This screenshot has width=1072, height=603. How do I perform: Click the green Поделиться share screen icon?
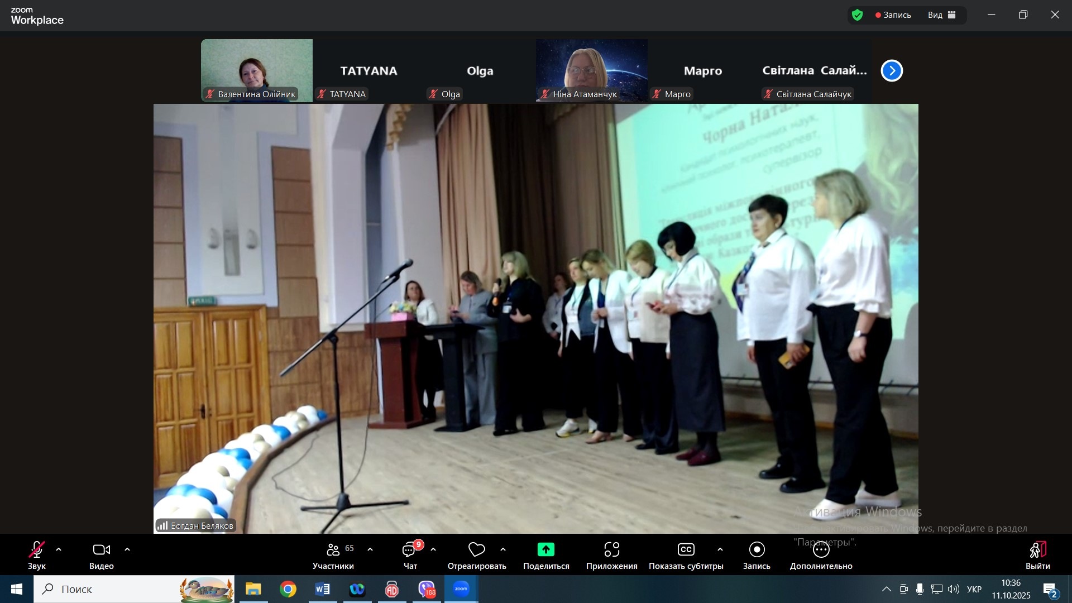click(545, 550)
